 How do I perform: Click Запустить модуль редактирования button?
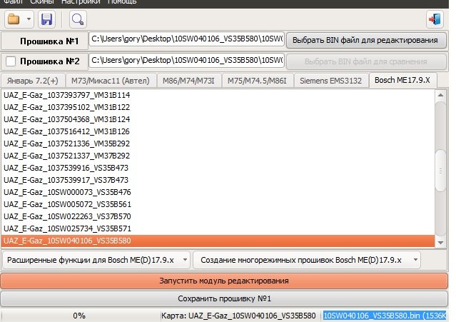pyautogui.click(x=224, y=281)
